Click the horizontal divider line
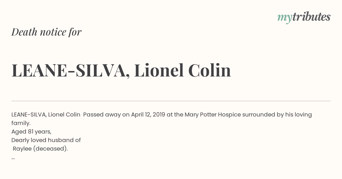Viewport: 342px width, 179px height. 171,101
